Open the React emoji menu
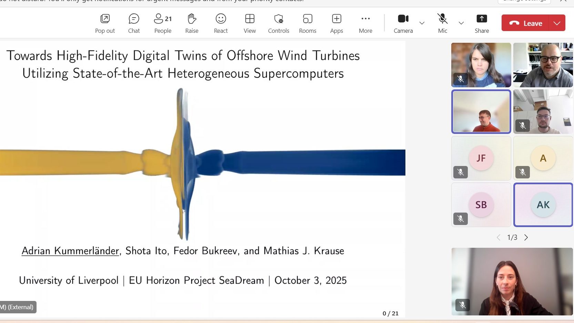 pyautogui.click(x=221, y=23)
